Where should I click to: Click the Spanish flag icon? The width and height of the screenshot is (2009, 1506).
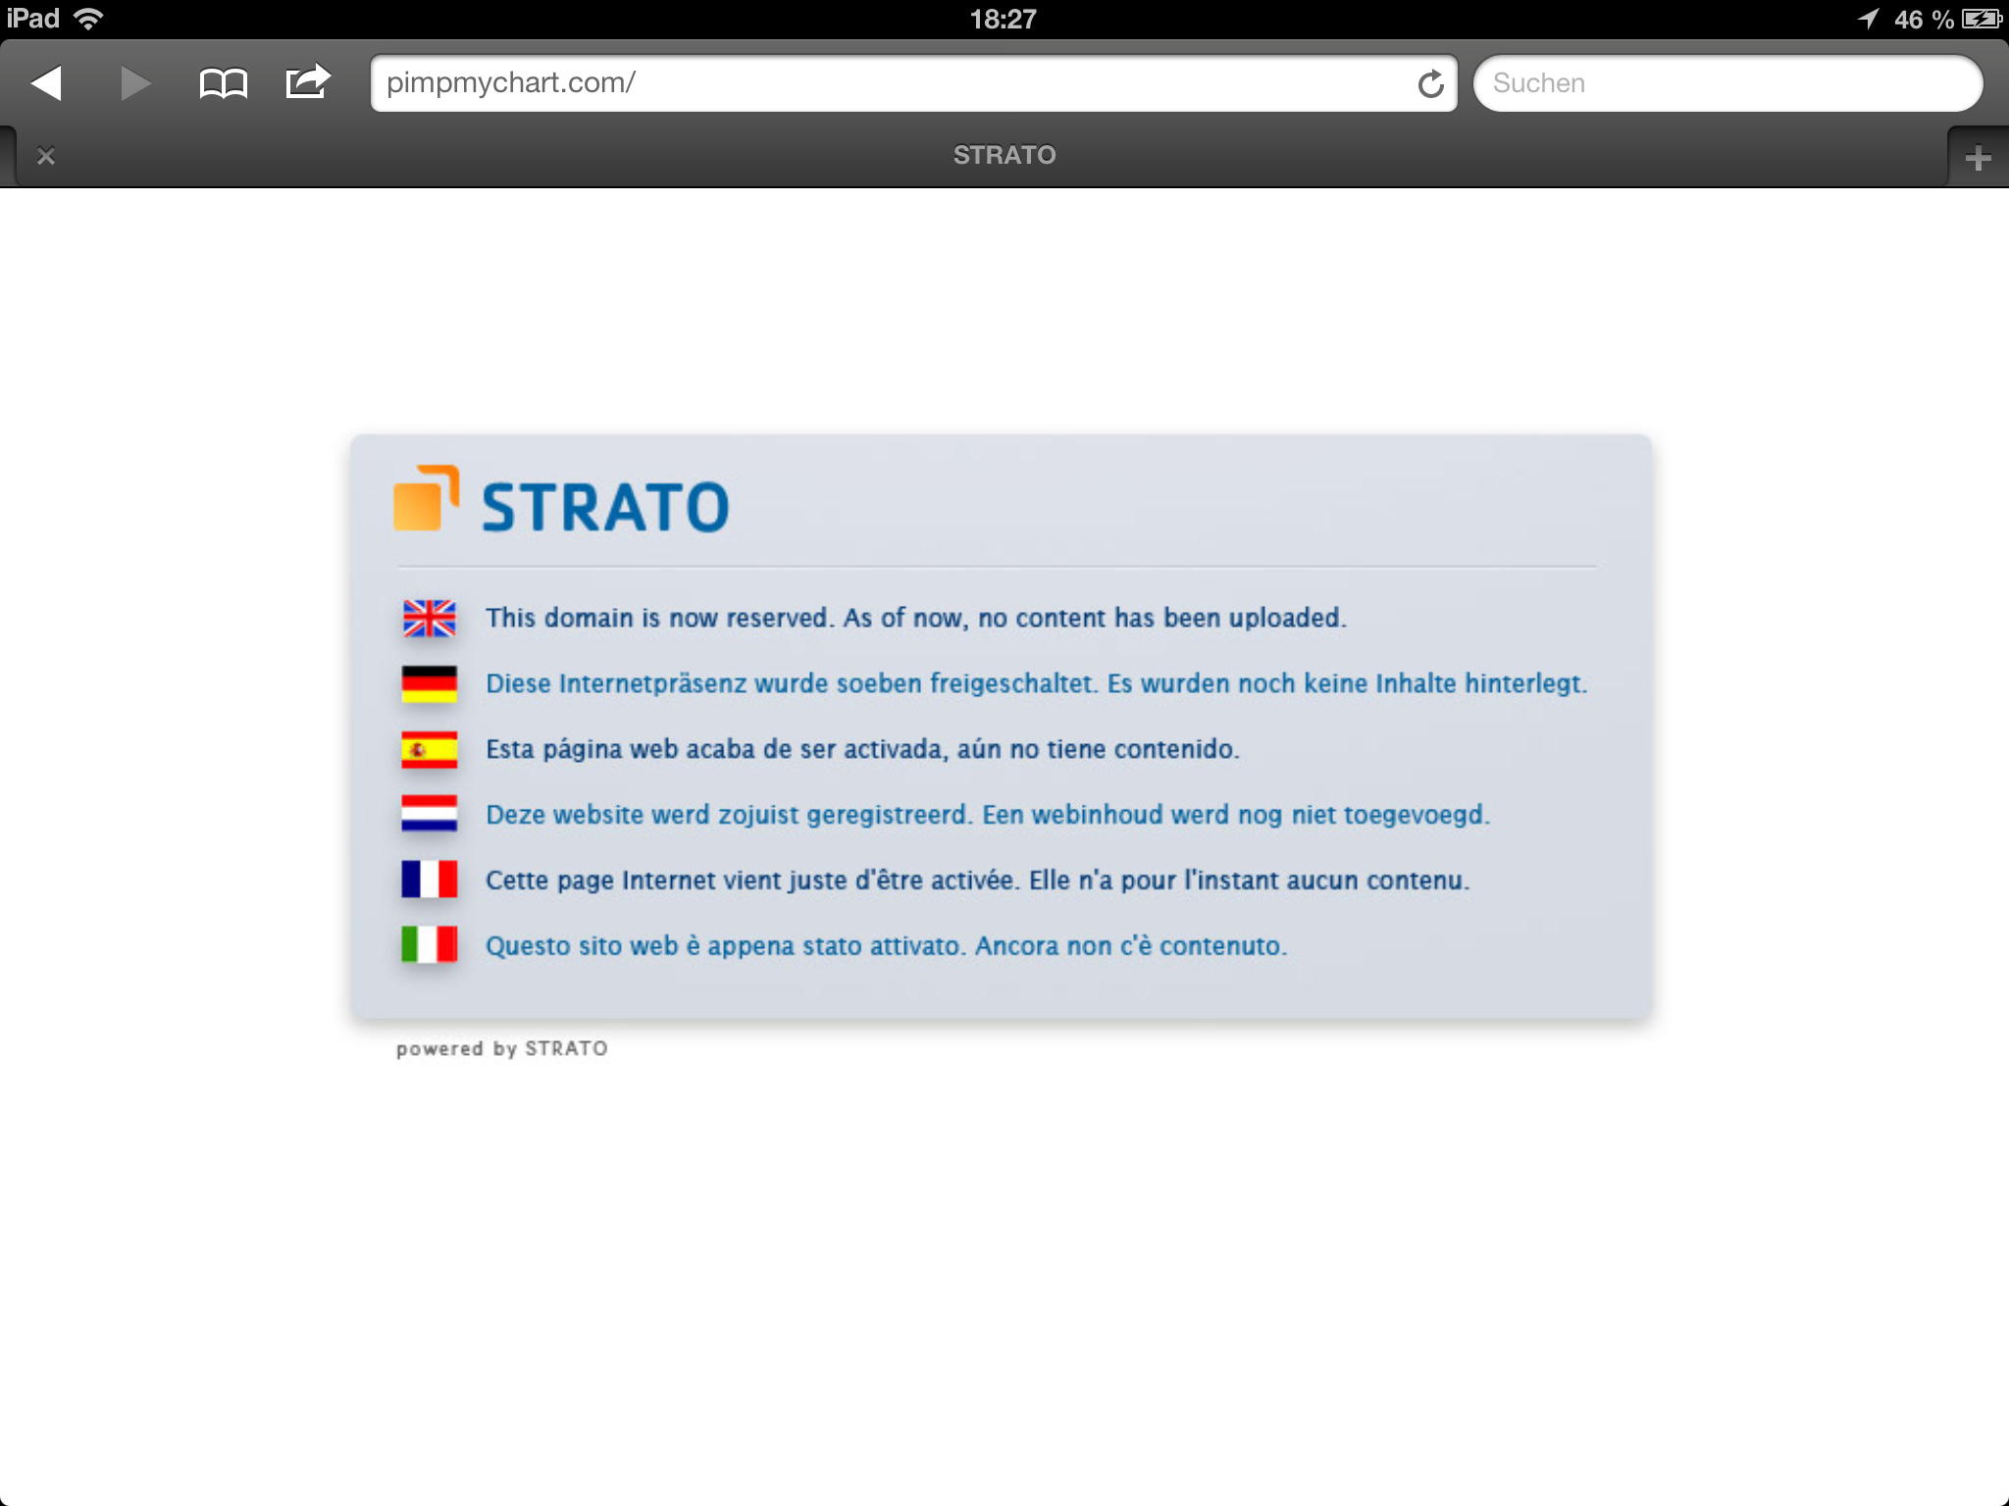(x=429, y=750)
